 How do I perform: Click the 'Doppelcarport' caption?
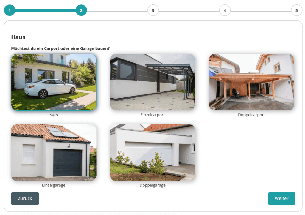click(x=251, y=115)
